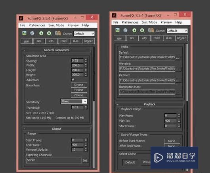The height and width of the screenshot is (173, 210).
Task: Click FumeFX app logo in right window title bar
Action: tap(114, 15)
